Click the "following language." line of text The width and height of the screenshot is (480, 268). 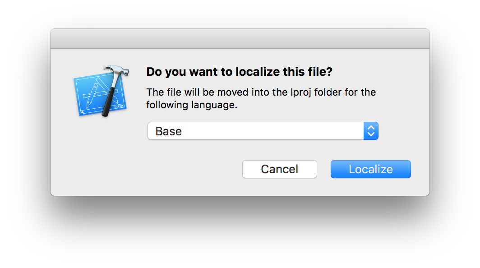pos(191,105)
